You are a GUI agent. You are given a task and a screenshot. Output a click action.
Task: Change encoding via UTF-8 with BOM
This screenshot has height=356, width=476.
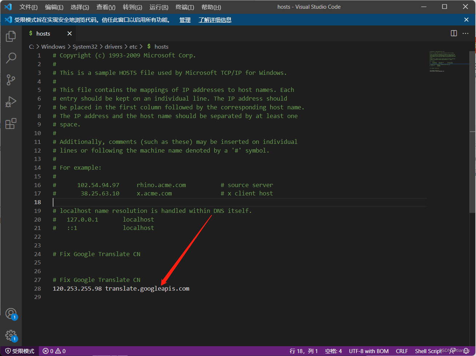[369, 351]
